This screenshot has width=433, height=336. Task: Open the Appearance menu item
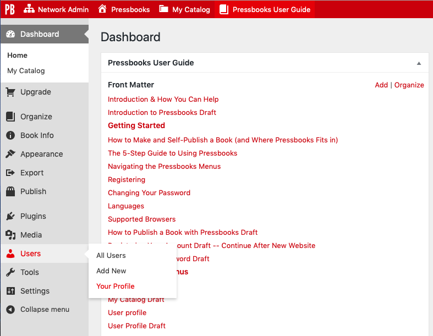(x=45, y=154)
